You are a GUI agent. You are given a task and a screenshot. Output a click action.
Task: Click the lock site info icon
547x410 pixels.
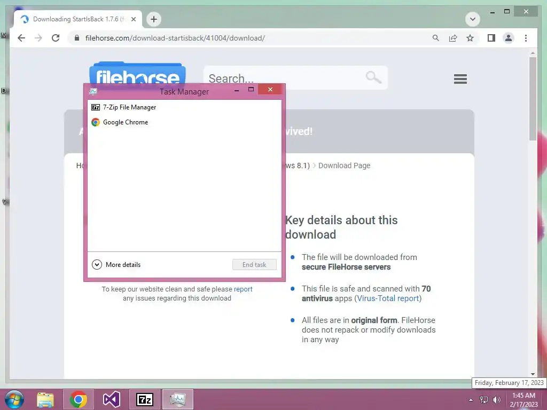pyautogui.click(x=77, y=38)
